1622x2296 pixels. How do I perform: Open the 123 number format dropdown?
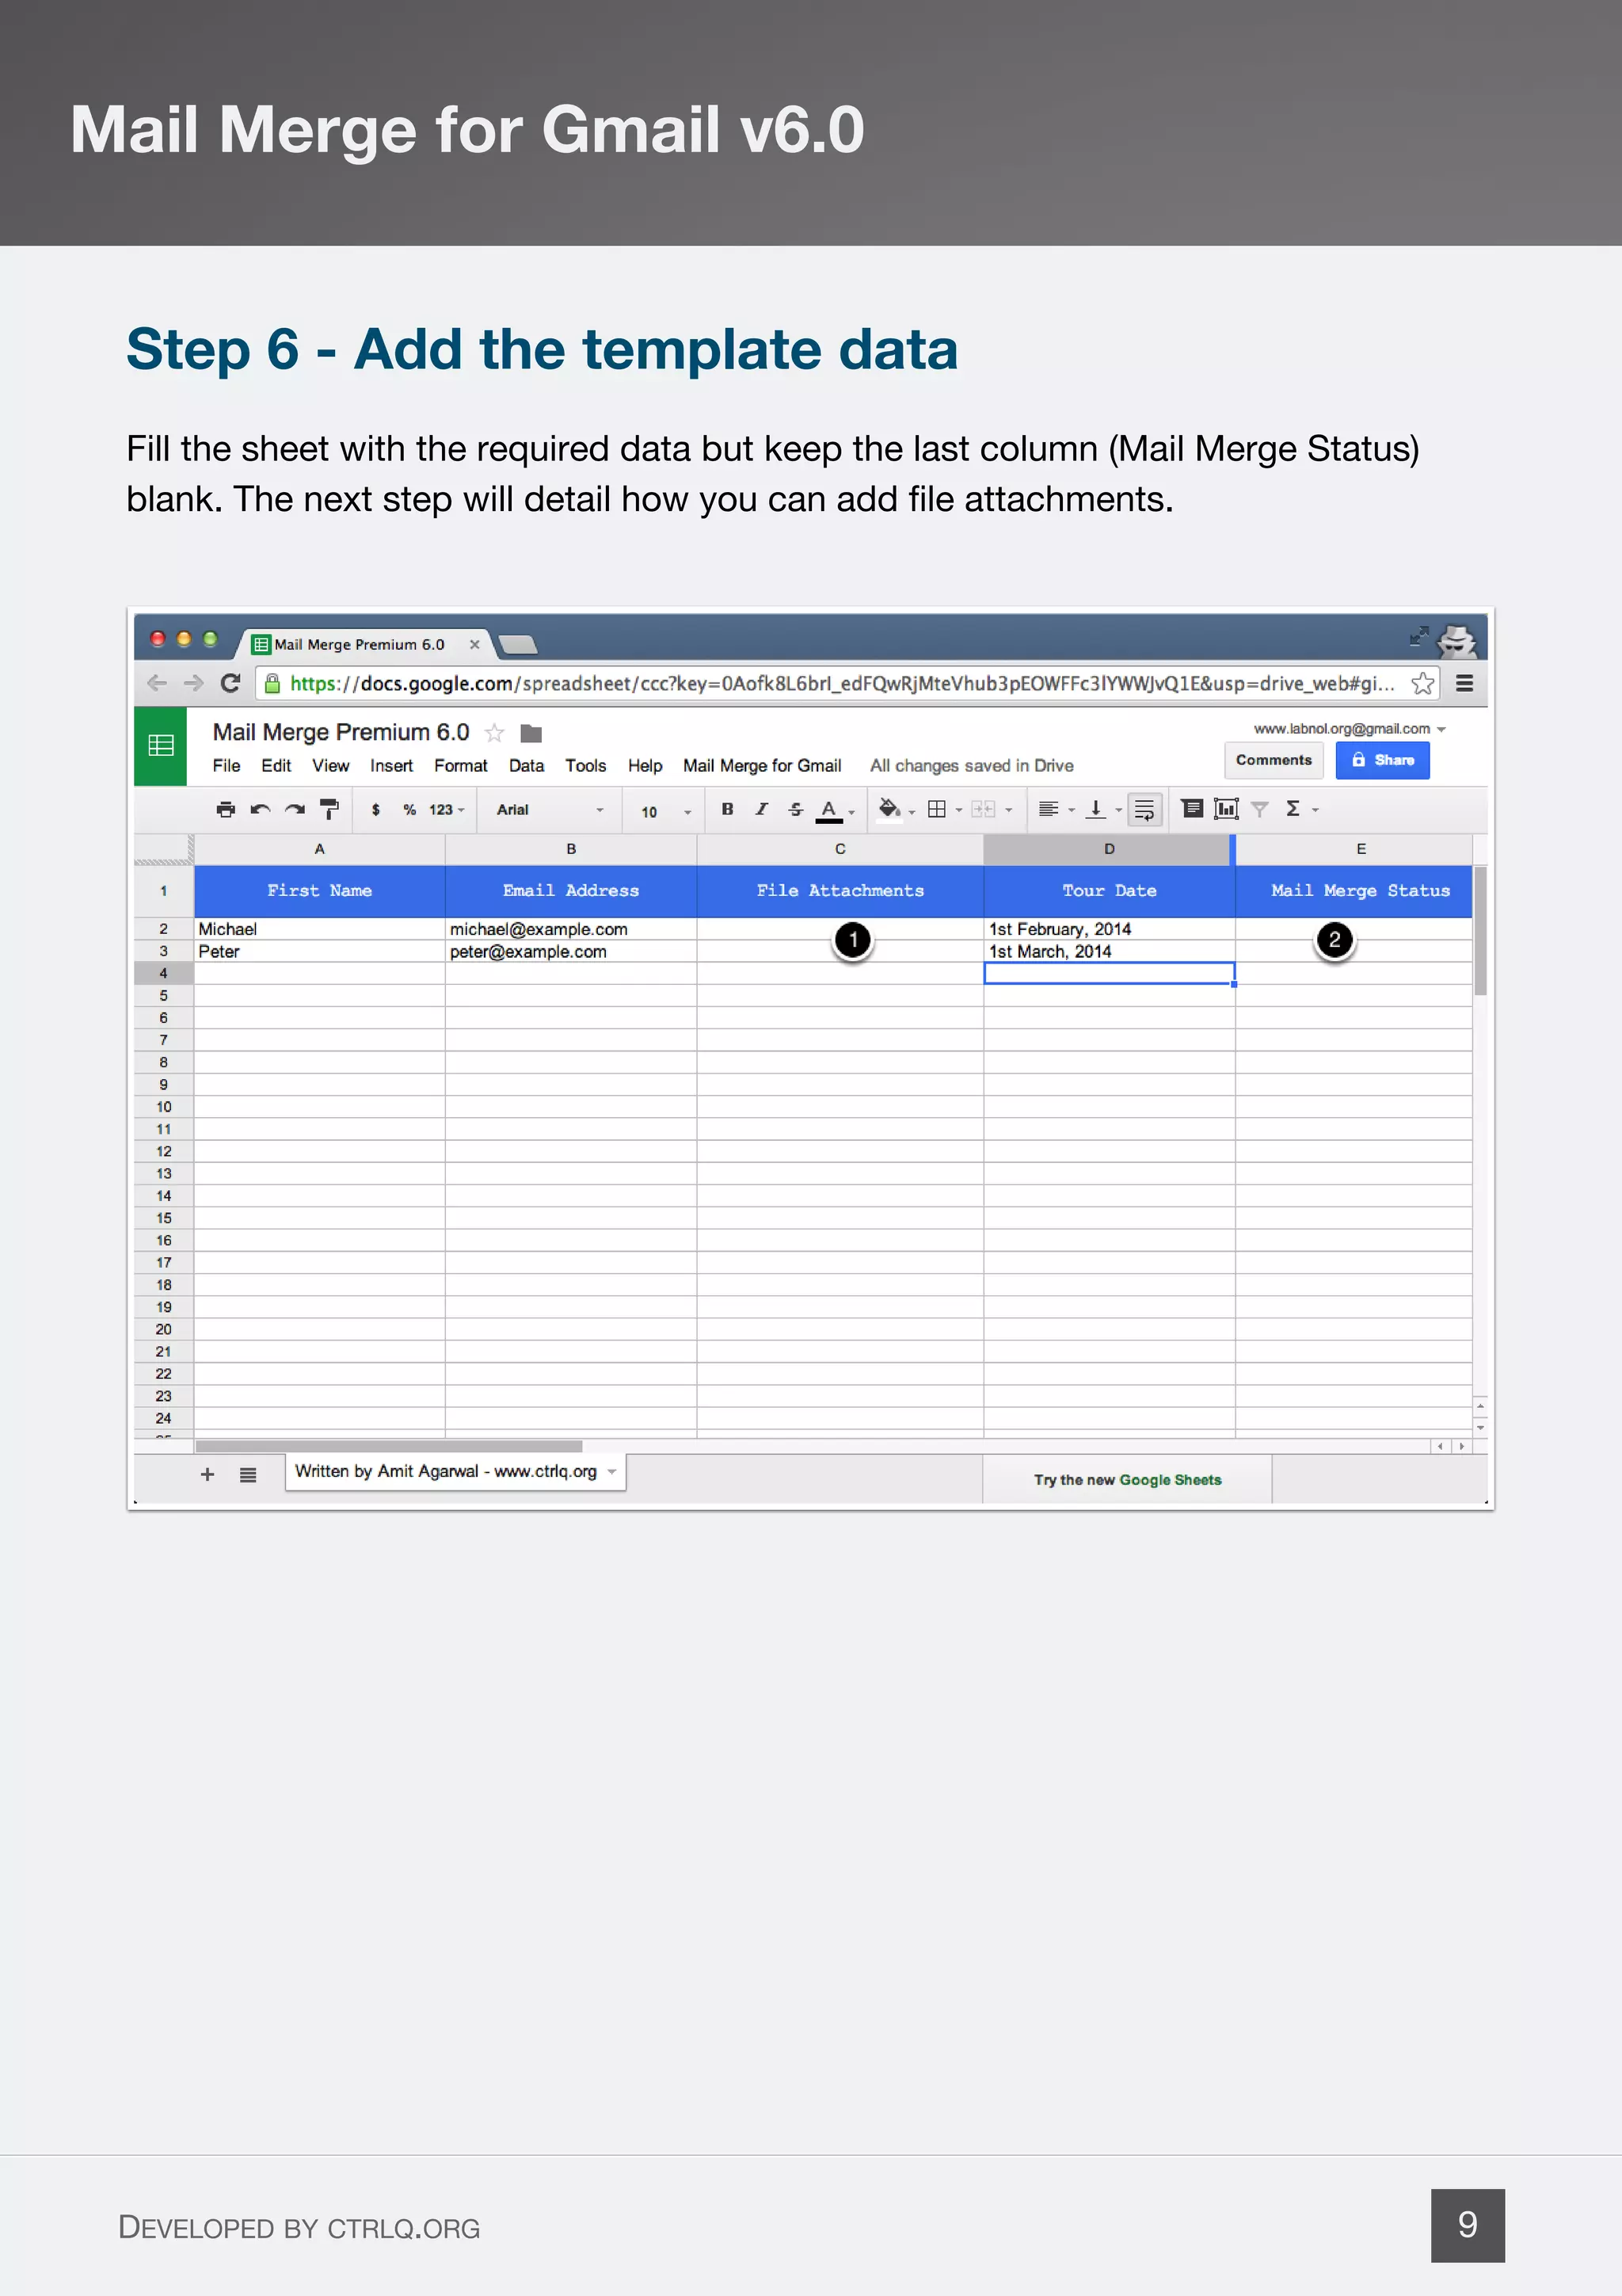(x=447, y=810)
